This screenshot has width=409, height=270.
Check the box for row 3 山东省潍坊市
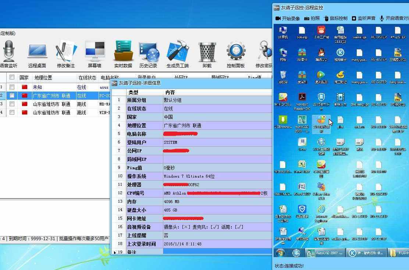point(12,104)
